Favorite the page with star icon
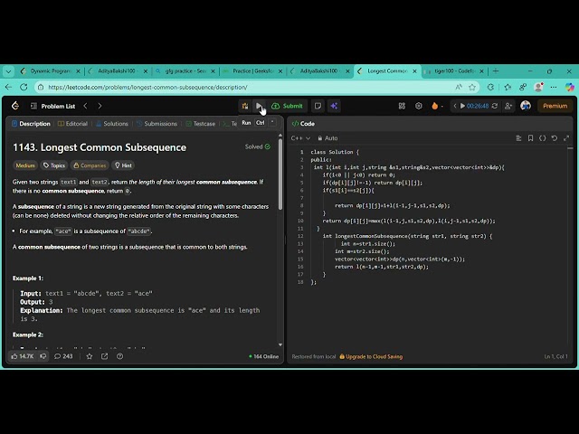 (x=472, y=87)
